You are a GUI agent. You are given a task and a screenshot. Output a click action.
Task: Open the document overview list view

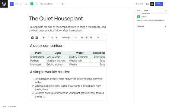click(26, 4)
